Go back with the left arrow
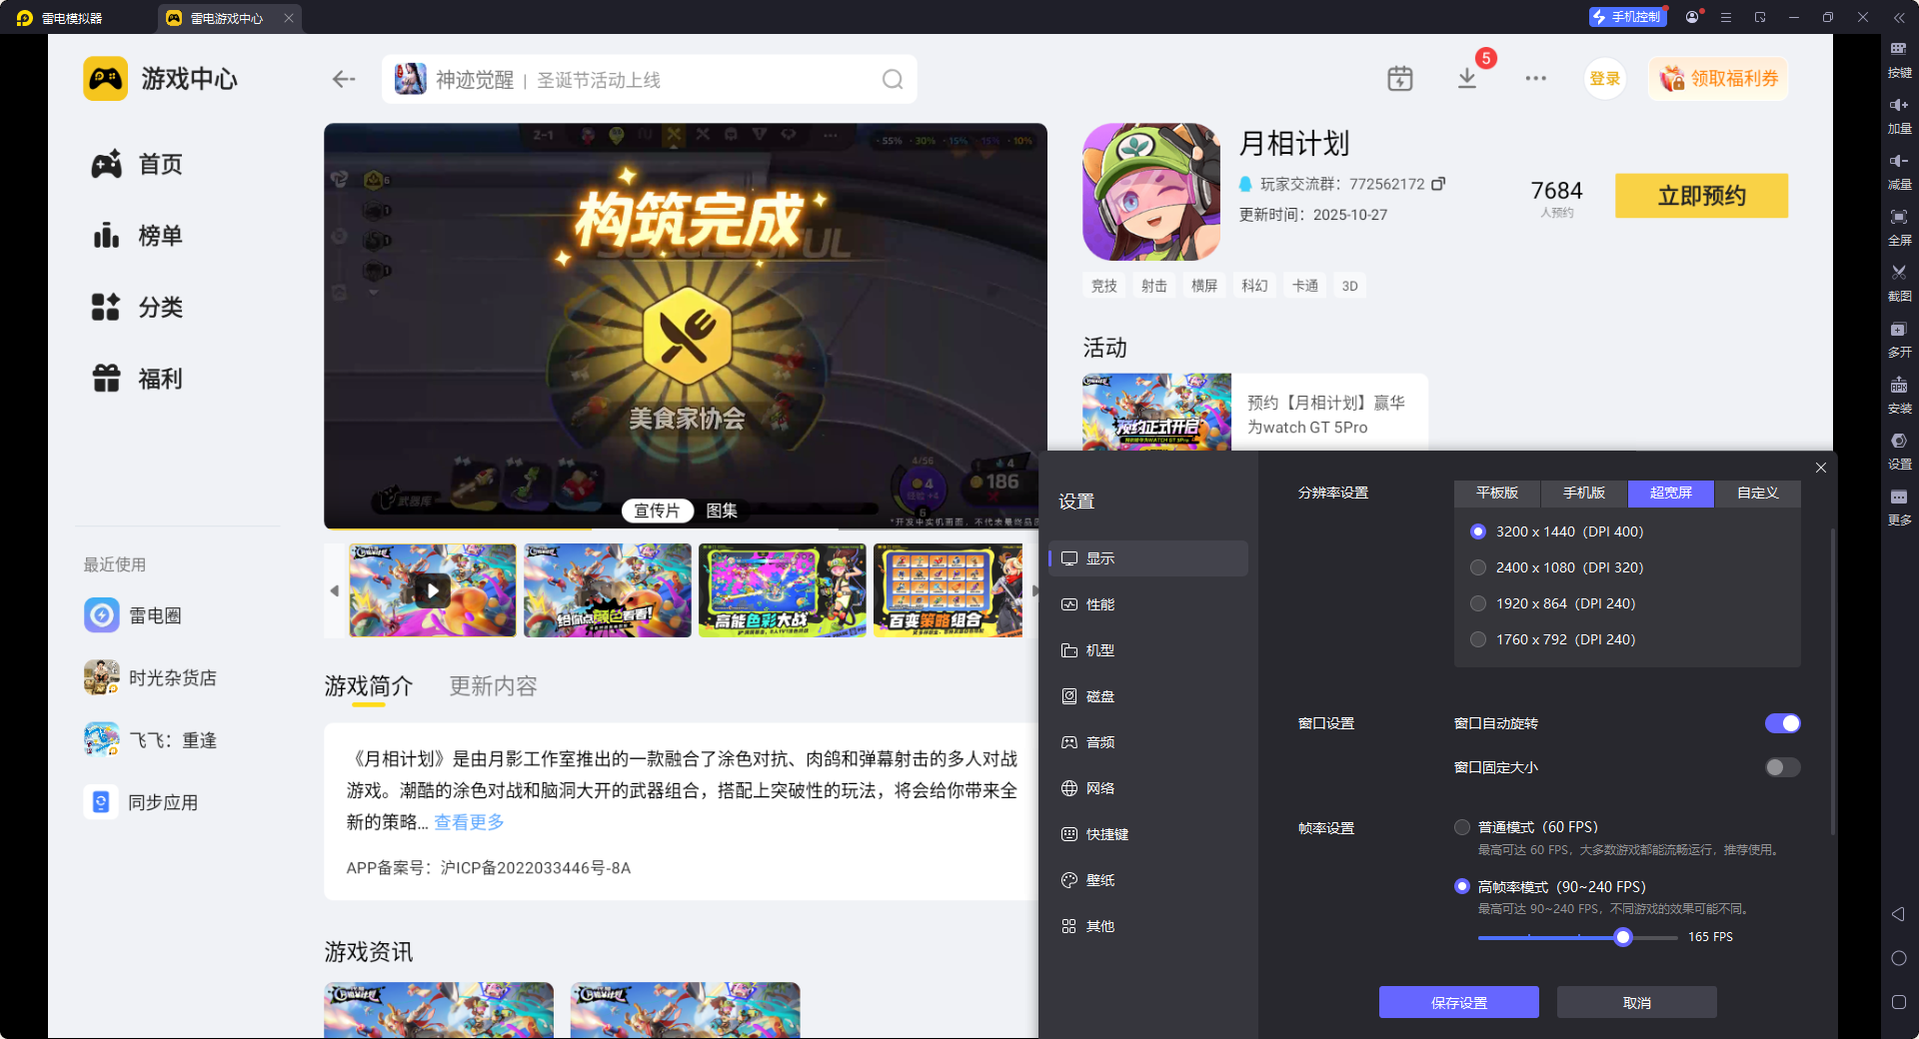 [x=344, y=80]
